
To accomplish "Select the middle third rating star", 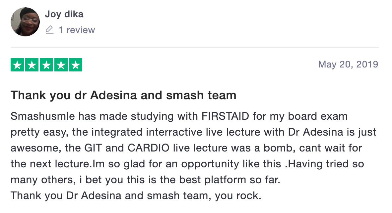I will 46,65.
